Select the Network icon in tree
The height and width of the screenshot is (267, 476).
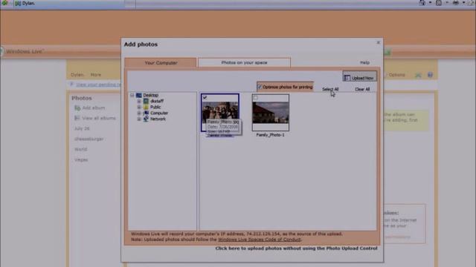(x=146, y=119)
